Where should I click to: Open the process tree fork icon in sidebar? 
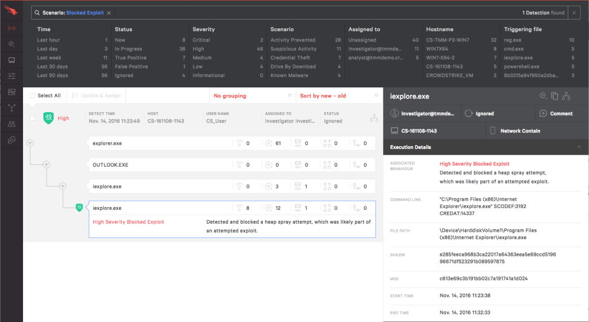pyautogui.click(x=12, y=108)
